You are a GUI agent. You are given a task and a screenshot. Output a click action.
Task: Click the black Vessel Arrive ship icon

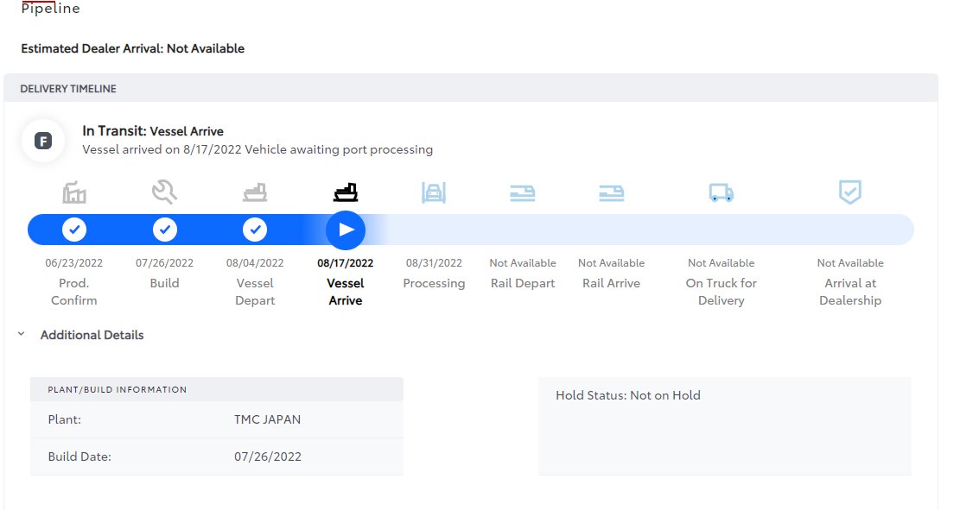(x=346, y=192)
